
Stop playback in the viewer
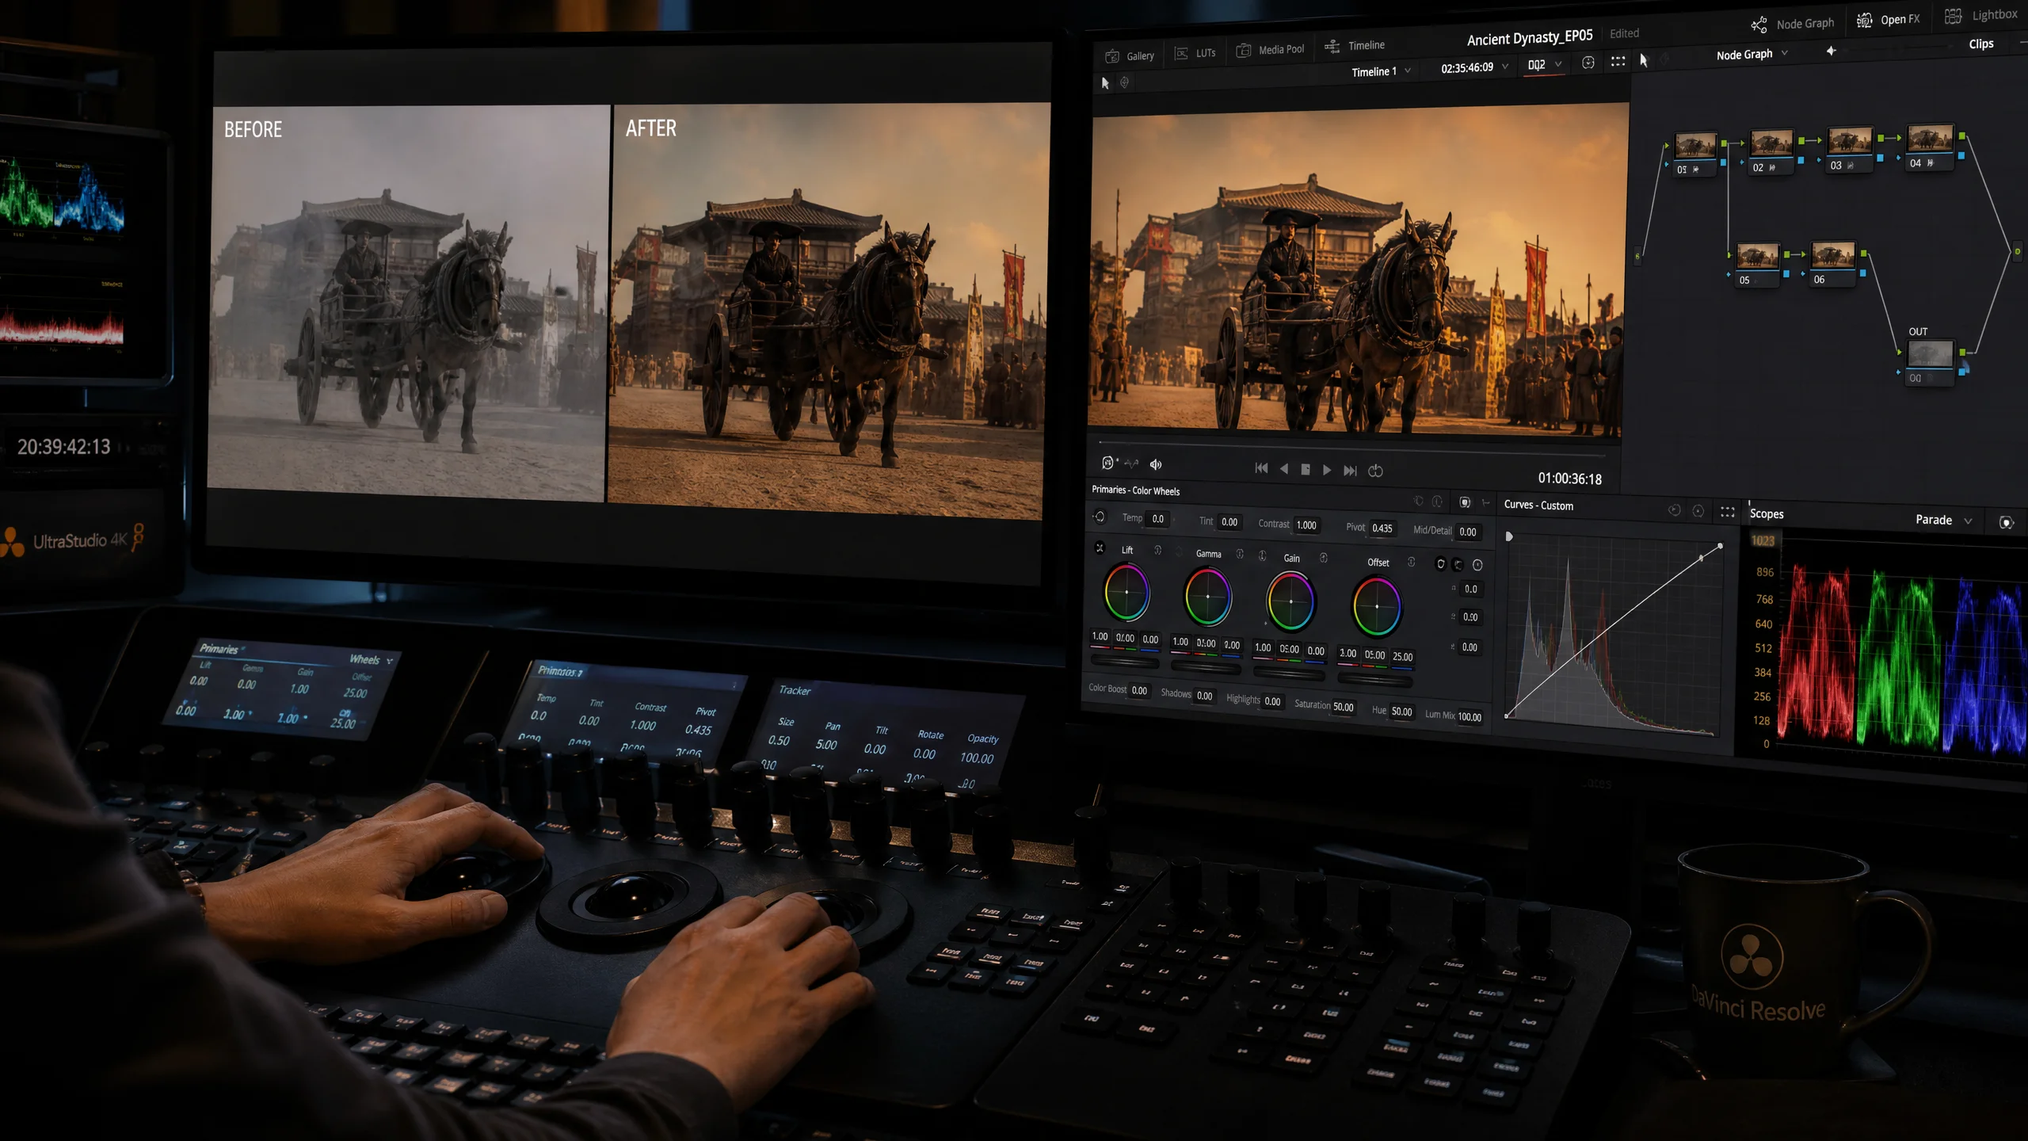(x=1306, y=470)
